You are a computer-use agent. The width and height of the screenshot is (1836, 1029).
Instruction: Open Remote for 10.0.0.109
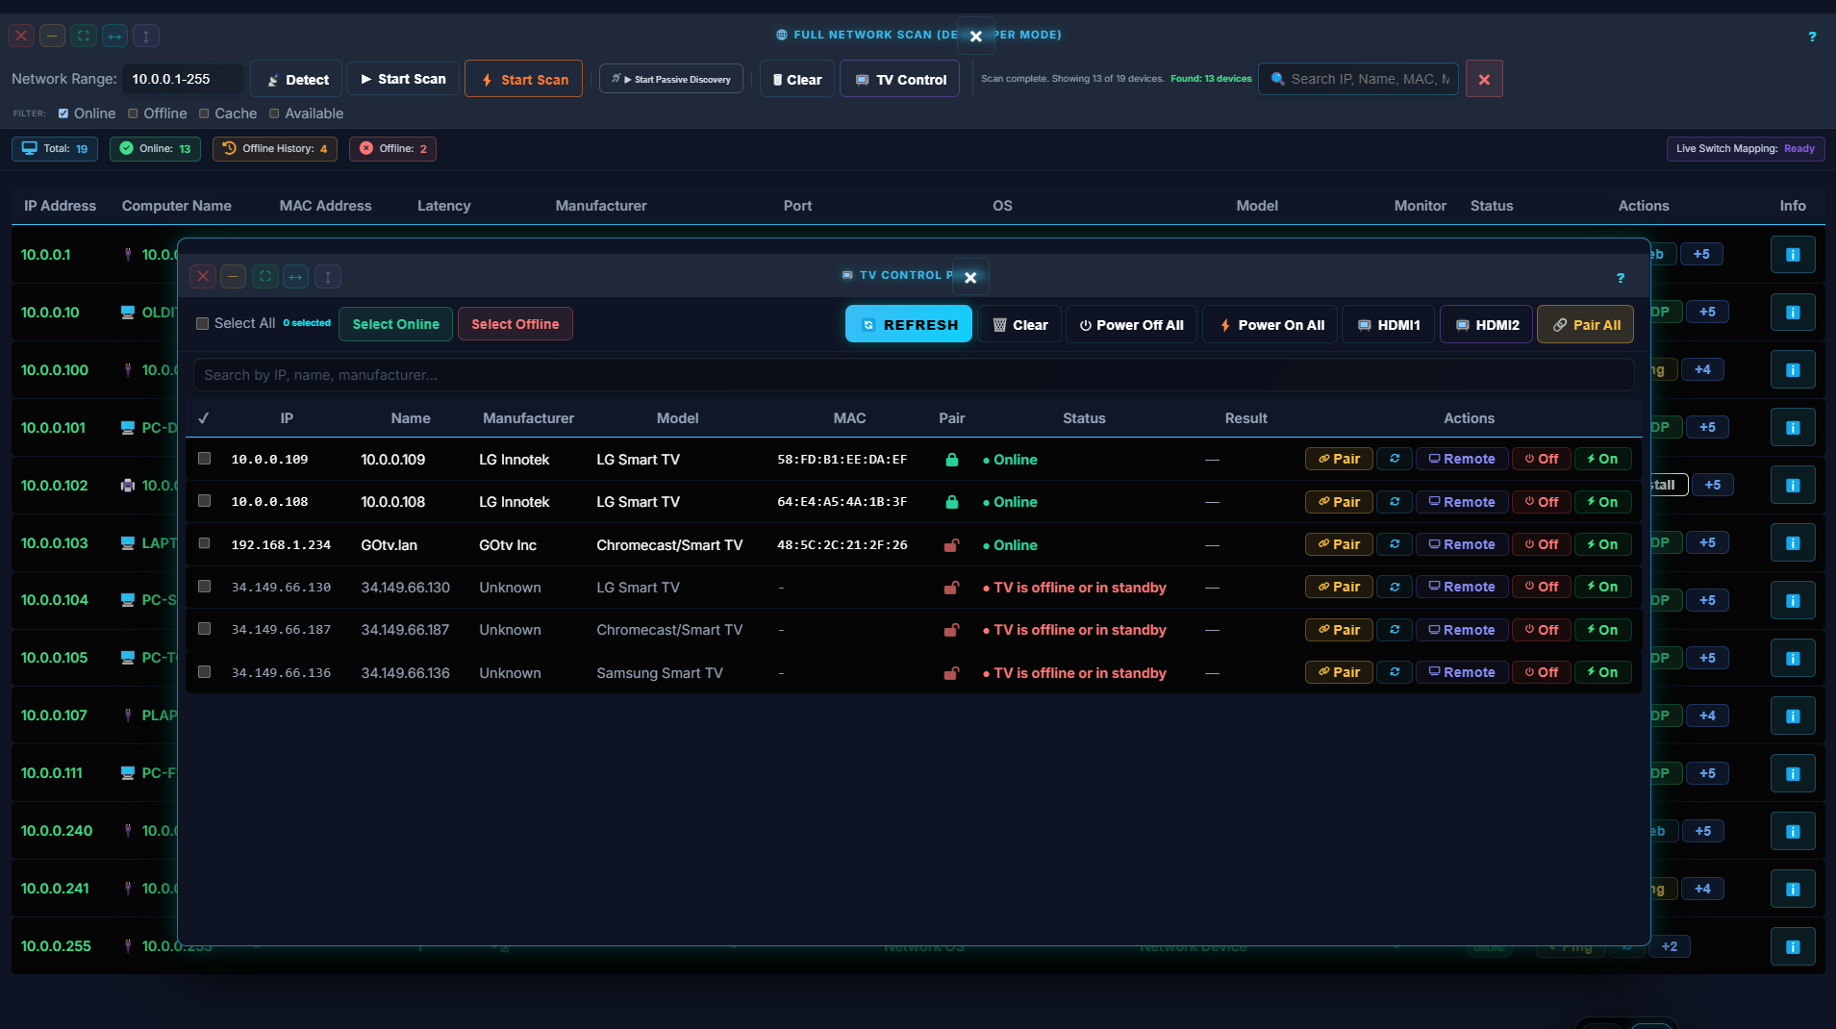1462,459
